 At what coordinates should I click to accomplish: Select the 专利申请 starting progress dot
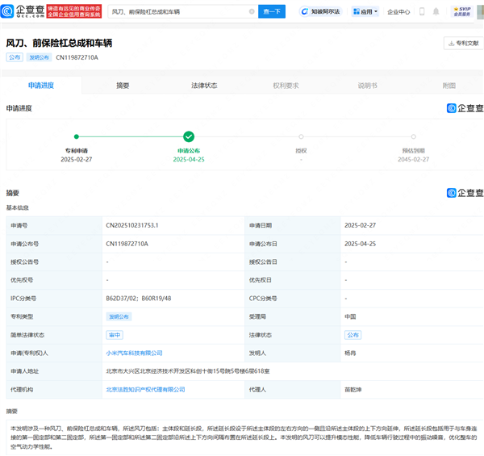coord(77,136)
